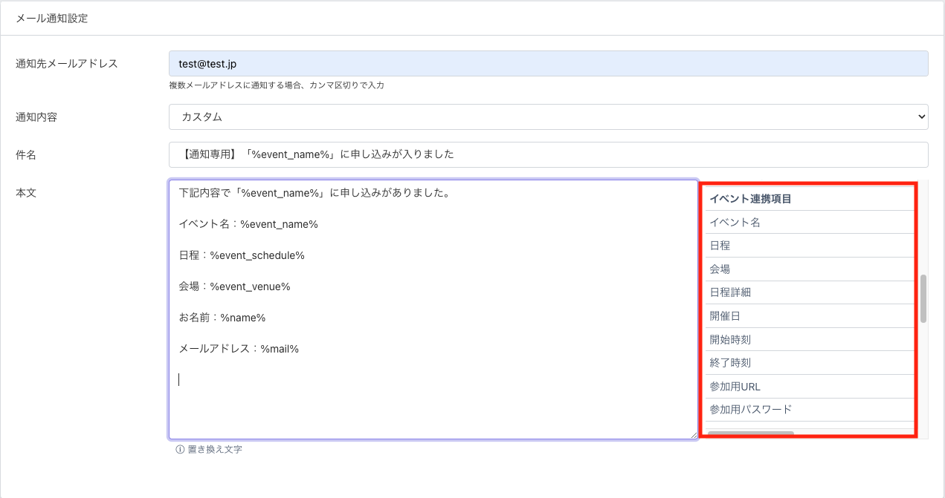This screenshot has width=945, height=498.
Task: Click the textarea resize handle corner
Action: (694, 435)
